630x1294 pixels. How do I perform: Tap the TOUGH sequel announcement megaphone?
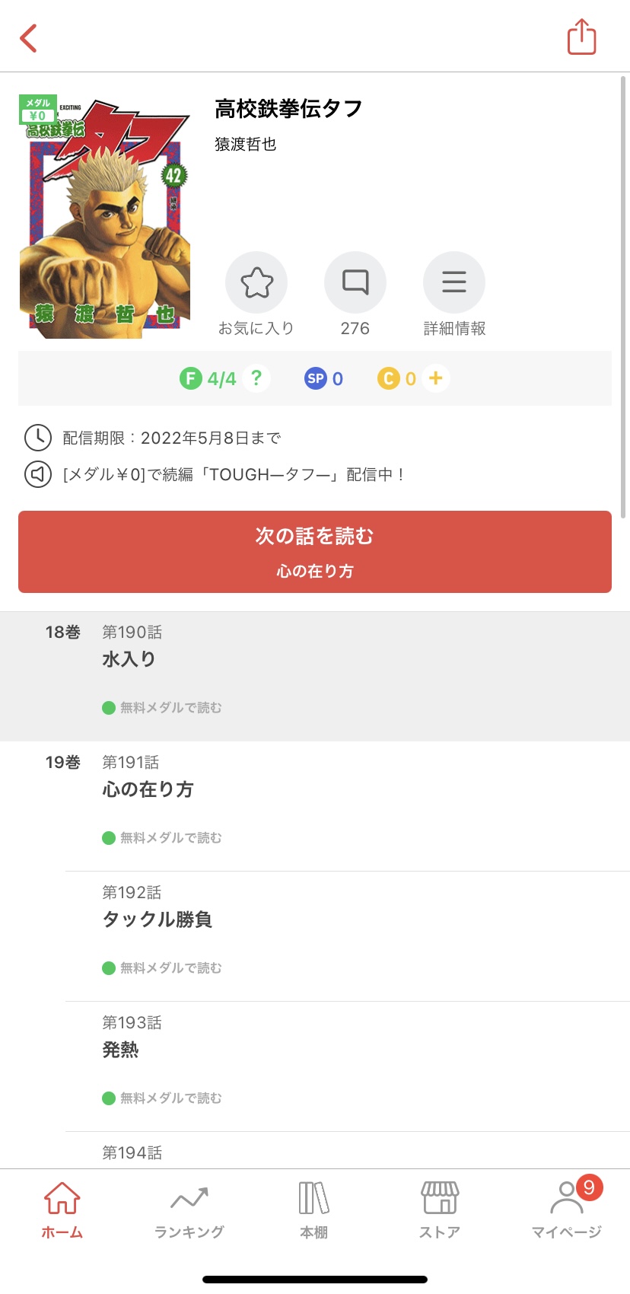coord(38,474)
